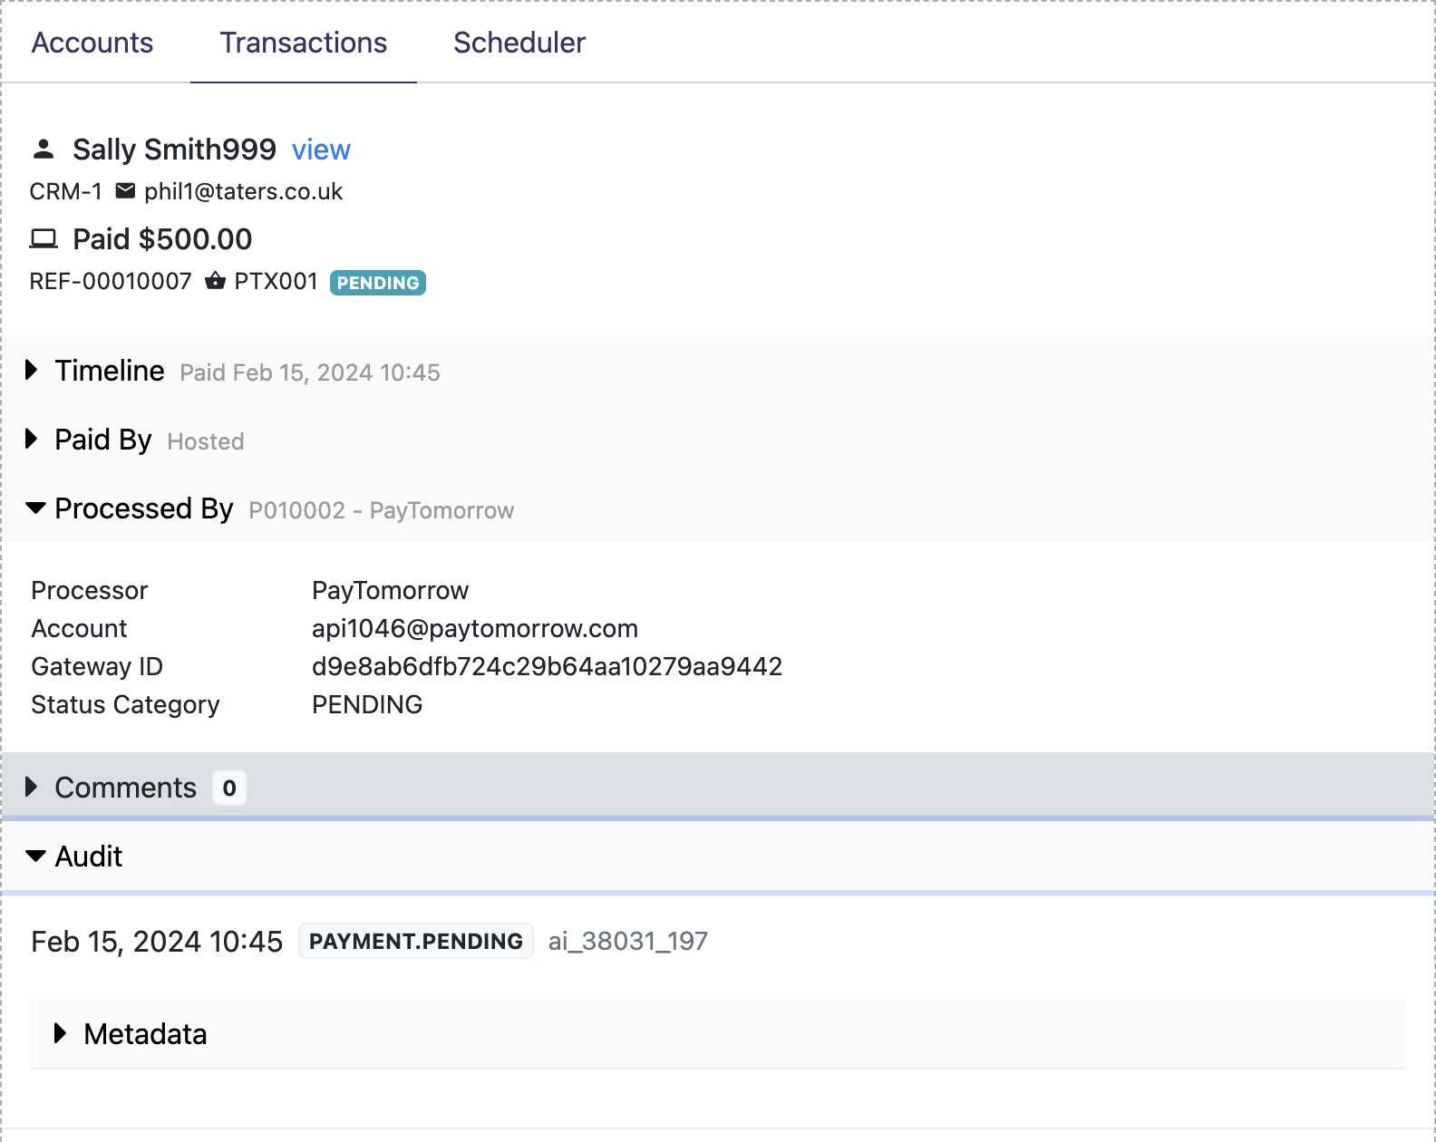Click the Comments count badge showing 0
The image size is (1436, 1142).
229,788
